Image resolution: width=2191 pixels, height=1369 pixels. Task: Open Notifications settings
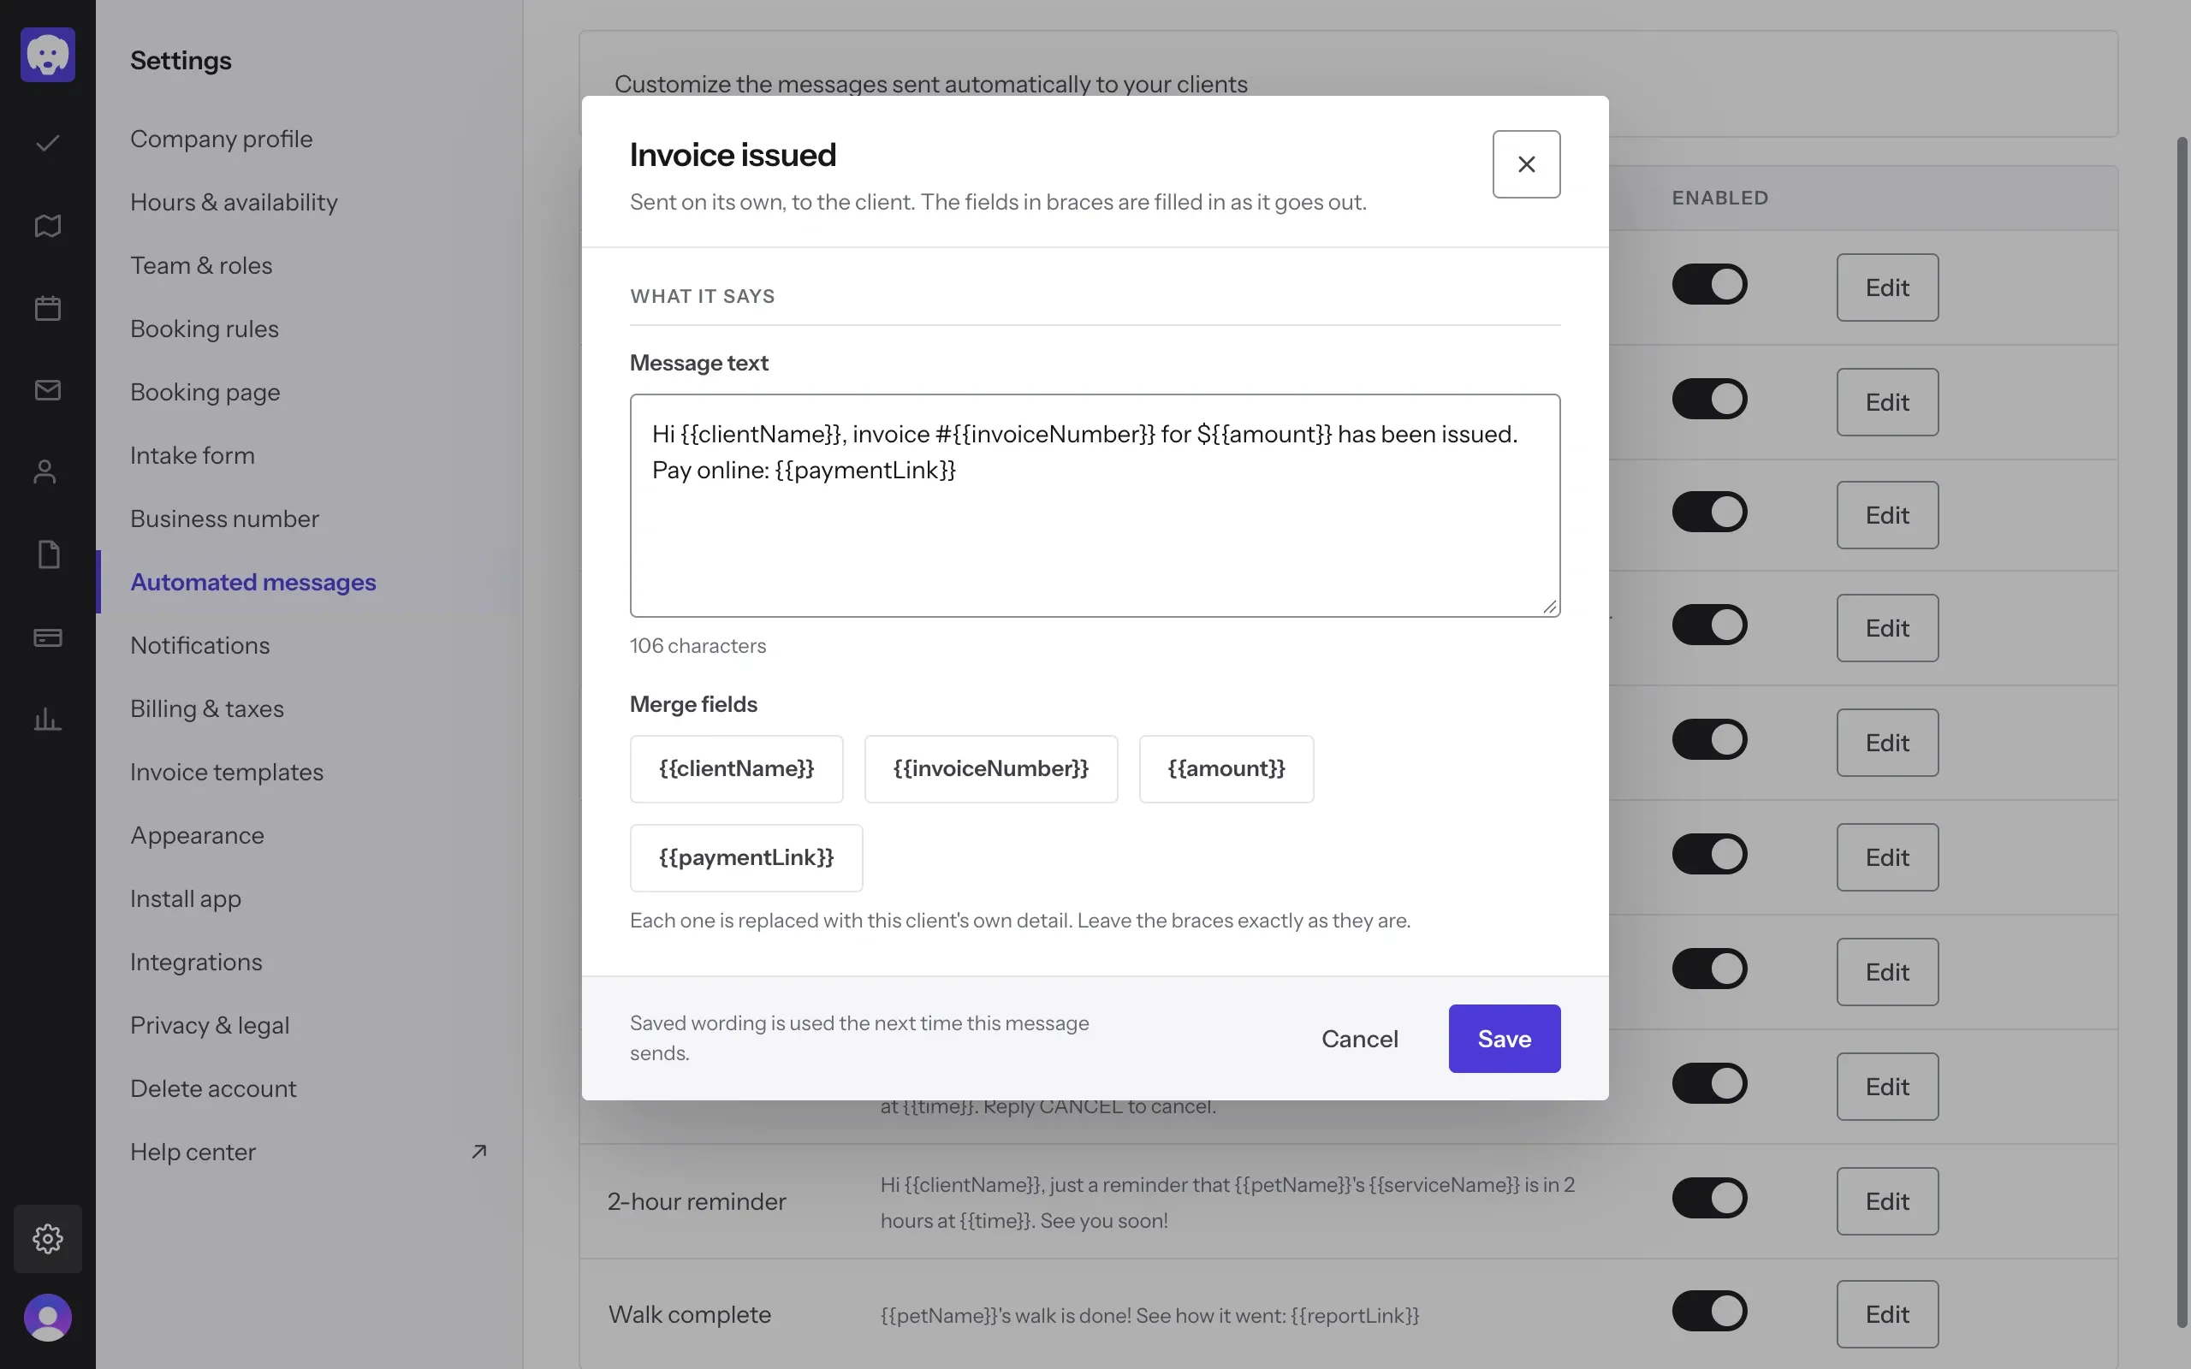200,645
